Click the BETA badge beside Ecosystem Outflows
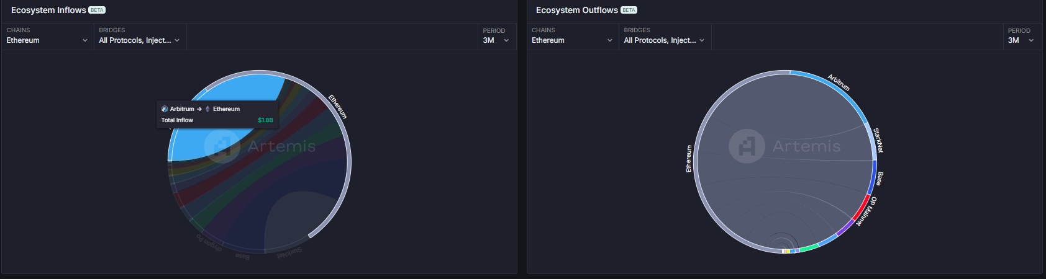 (629, 10)
